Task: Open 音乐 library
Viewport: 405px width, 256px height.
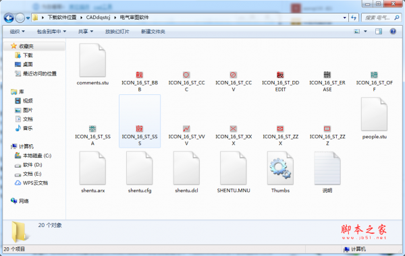Action: [x=24, y=128]
